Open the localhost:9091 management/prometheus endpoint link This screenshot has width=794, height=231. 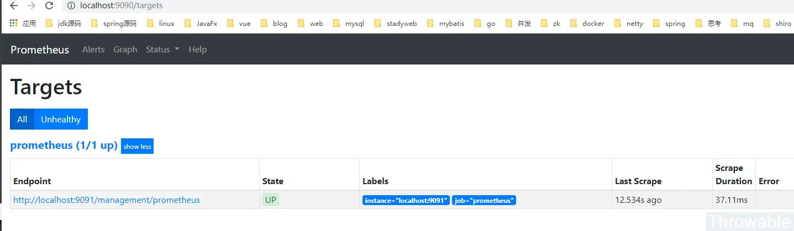click(x=107, y=200)
